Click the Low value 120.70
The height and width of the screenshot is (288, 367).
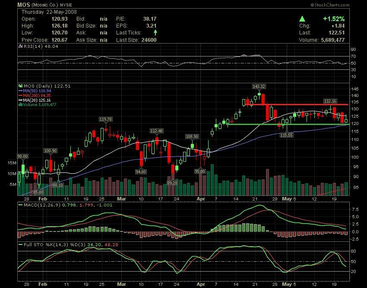(60, 33)
